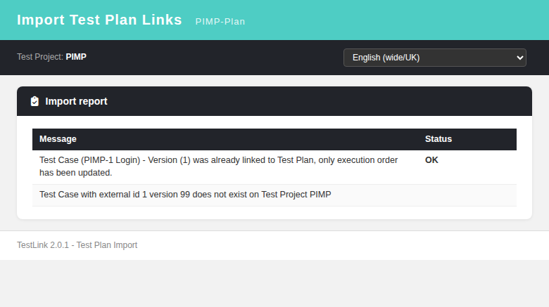
Task: Click the TestLink 2.0.1 footer text
Action: [x=77, y=245]
